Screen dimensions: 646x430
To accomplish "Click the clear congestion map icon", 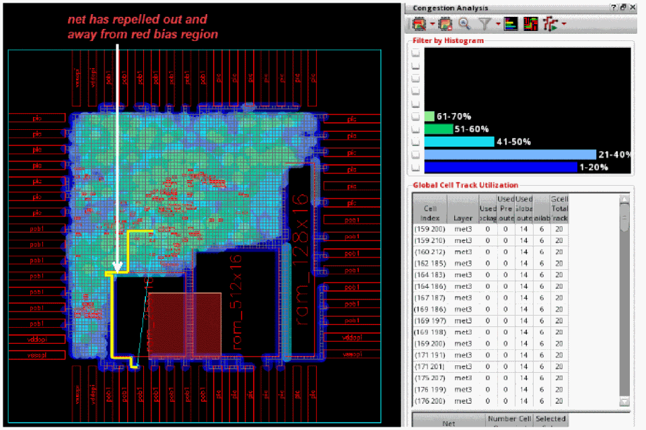I will coord(445,24).
